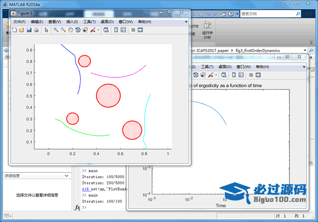
Task: Hide Plot Tools in the second figure
Action: [251, 75]
